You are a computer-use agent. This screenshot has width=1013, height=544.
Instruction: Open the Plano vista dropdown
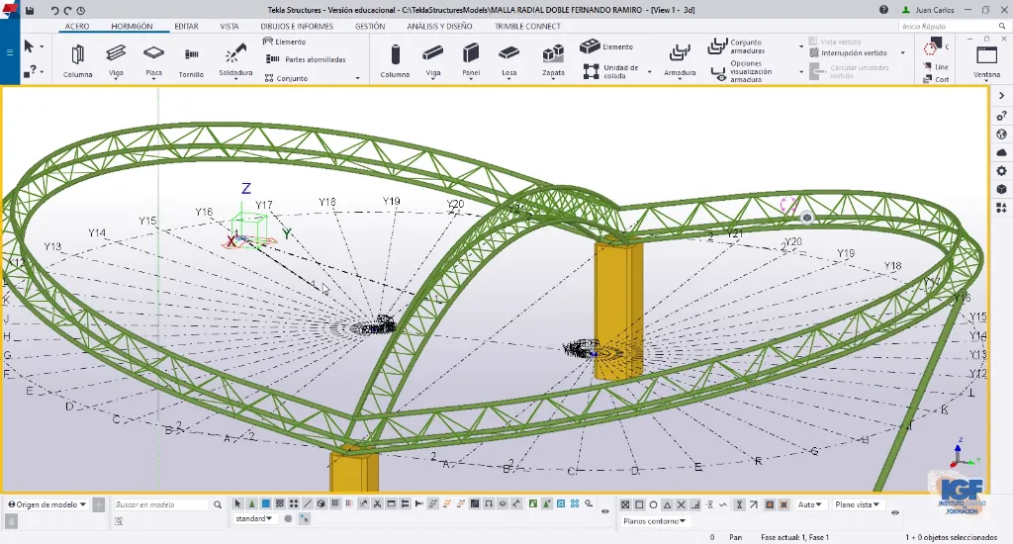(857, 504)
